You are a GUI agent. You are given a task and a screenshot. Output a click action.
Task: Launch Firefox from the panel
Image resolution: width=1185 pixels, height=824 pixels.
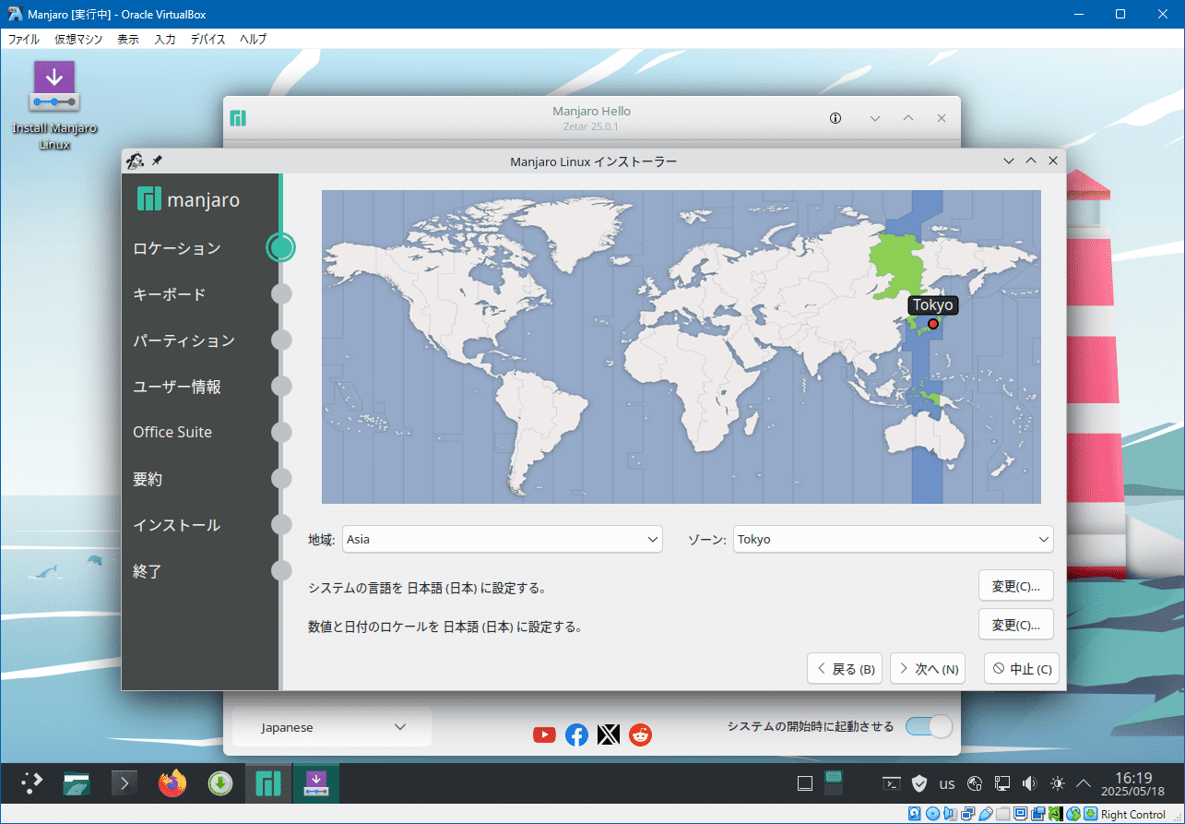172,783
